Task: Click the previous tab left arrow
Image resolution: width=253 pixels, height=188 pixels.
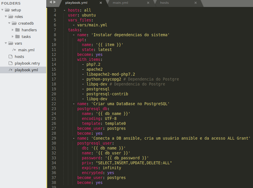Action: 50,2
